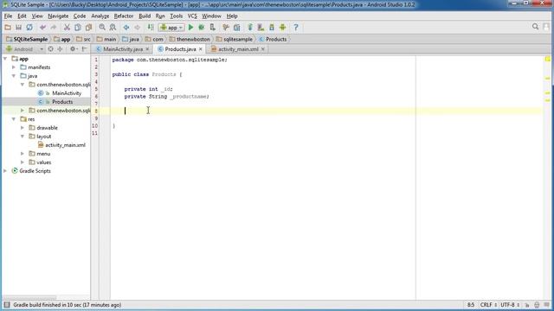Click the Cut scissors icon

pos(67,27)
